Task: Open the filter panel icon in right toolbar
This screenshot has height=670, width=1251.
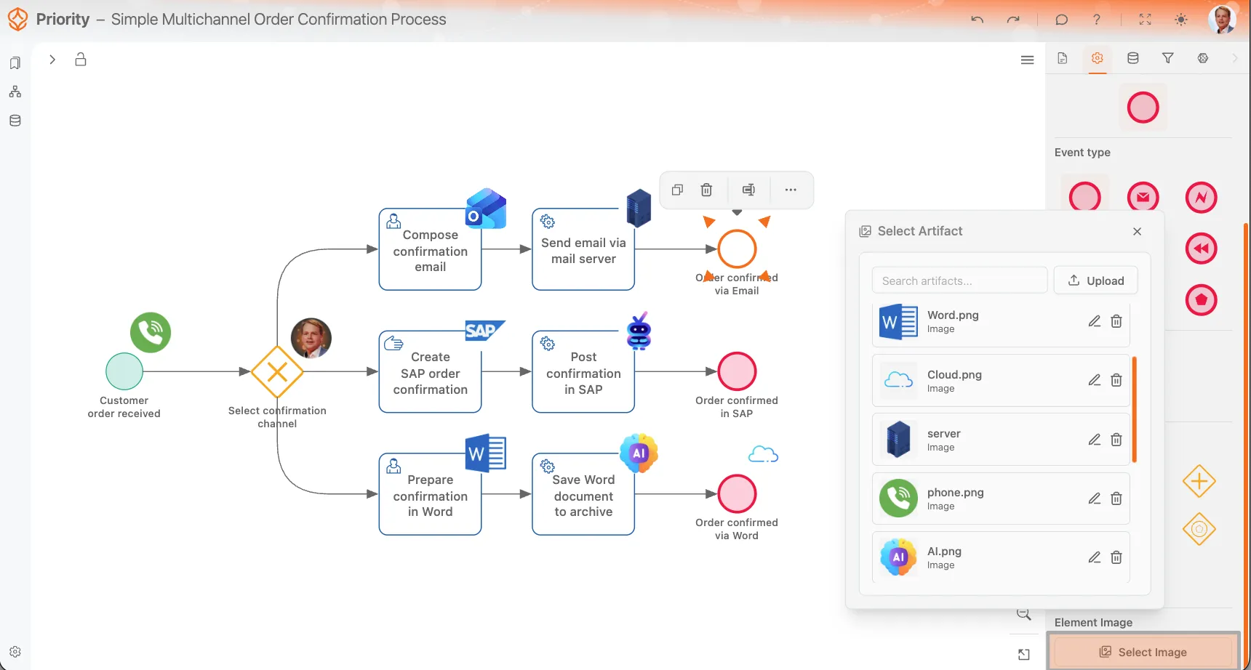Action: pyautogui.click(x=1168, y=59)
